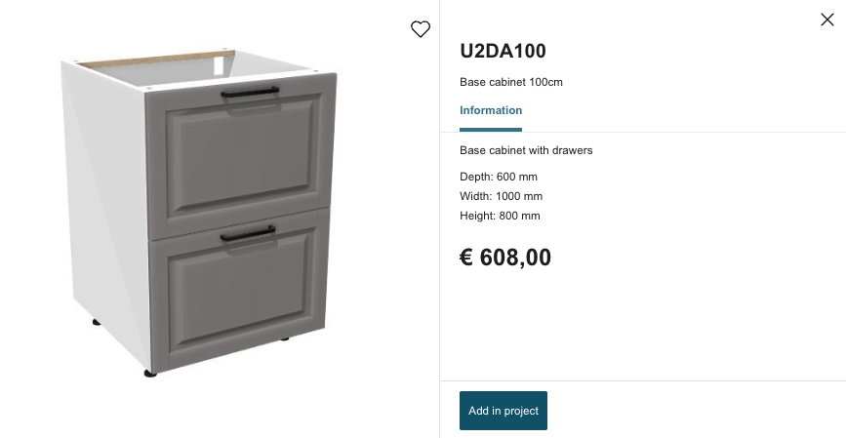Click the lower gray drawer front panel
Viewport: 846px width, 438px height.
(x=238, y=294)
